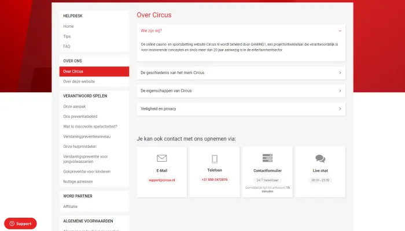The image size is (405, 231).
Task: Click the VERANTWOORD SPELEN heading
Action: pos(85,96)
